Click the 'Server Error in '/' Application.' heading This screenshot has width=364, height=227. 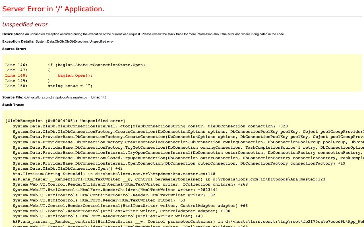coord(53,9)
